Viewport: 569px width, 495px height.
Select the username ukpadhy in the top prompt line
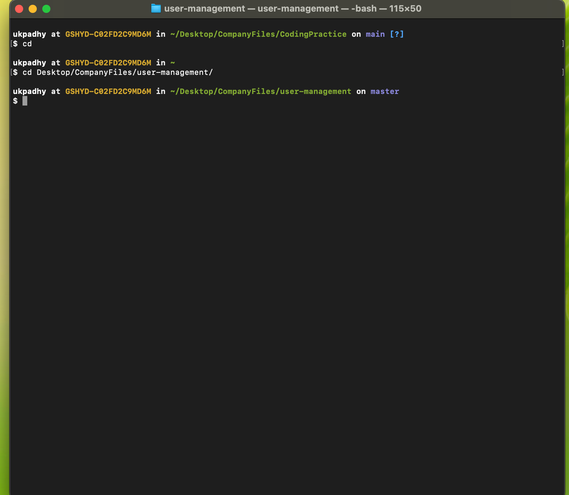(29, 34)
